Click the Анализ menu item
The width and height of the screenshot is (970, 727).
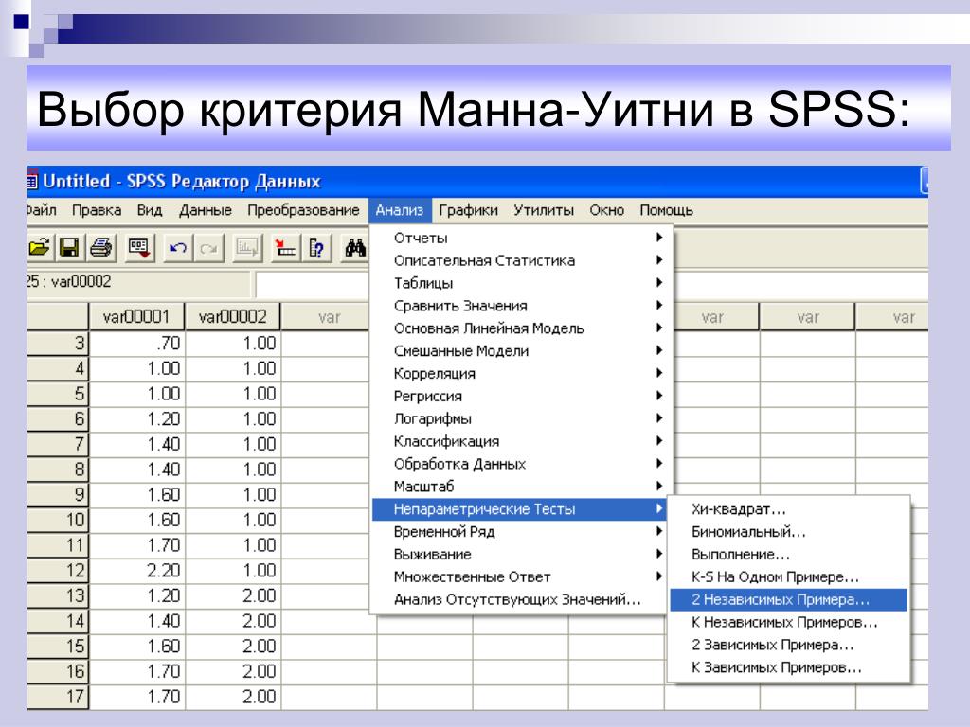(400, 210)
